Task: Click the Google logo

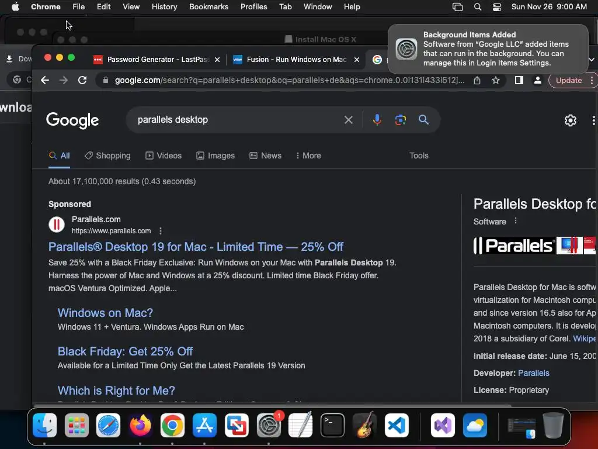Action: [72, 120]
